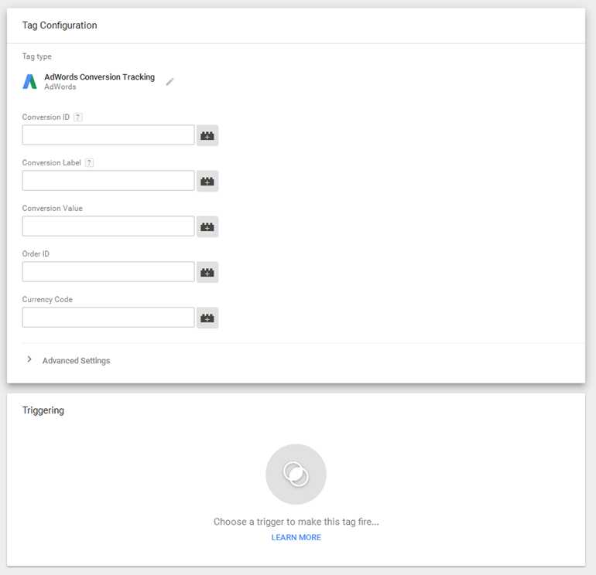Screen dimensions: 596x575
Task: Select AdWords Conversion Tracking tag type name
Action: [x=99, y=77]
